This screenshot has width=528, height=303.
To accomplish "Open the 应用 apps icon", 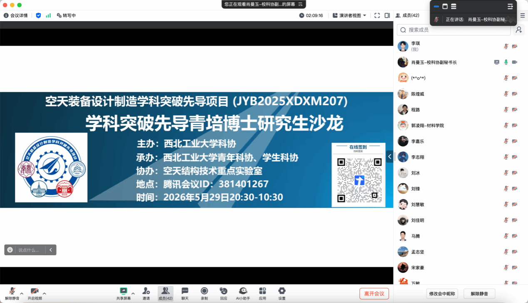I will [x=262, y=291].
